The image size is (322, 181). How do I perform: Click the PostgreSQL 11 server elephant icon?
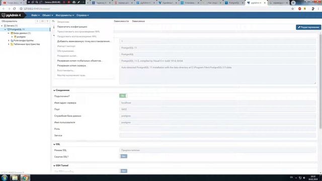[x=9, y=30]
